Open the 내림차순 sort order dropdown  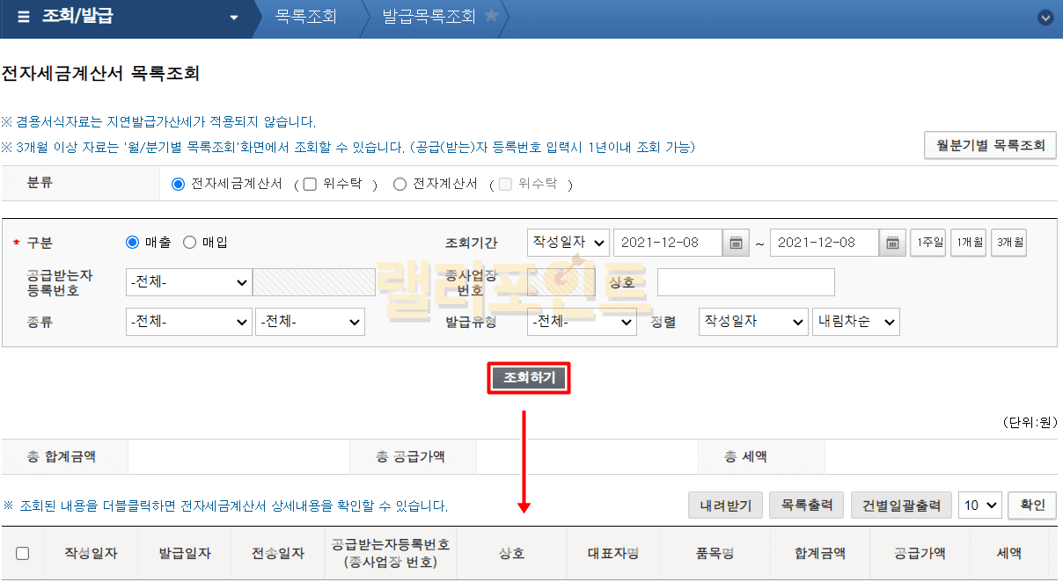coord(855,322)
